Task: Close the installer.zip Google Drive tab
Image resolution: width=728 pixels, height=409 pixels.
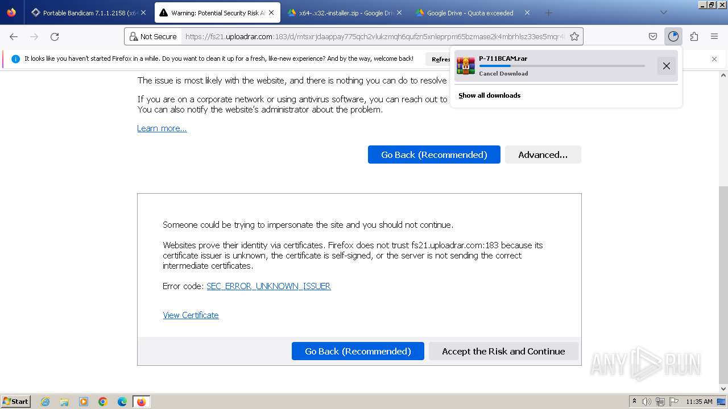Action: (x=399, y=12)
